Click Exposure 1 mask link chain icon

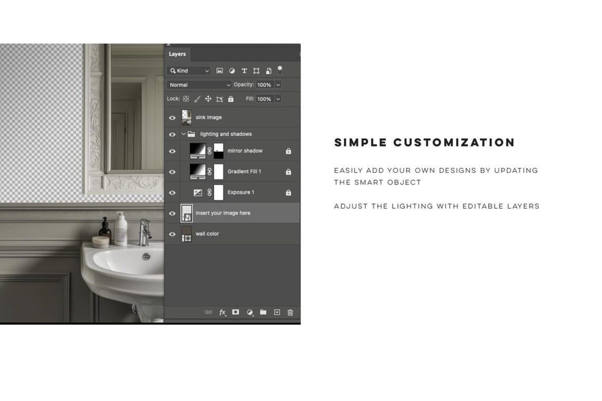(209, 192)
